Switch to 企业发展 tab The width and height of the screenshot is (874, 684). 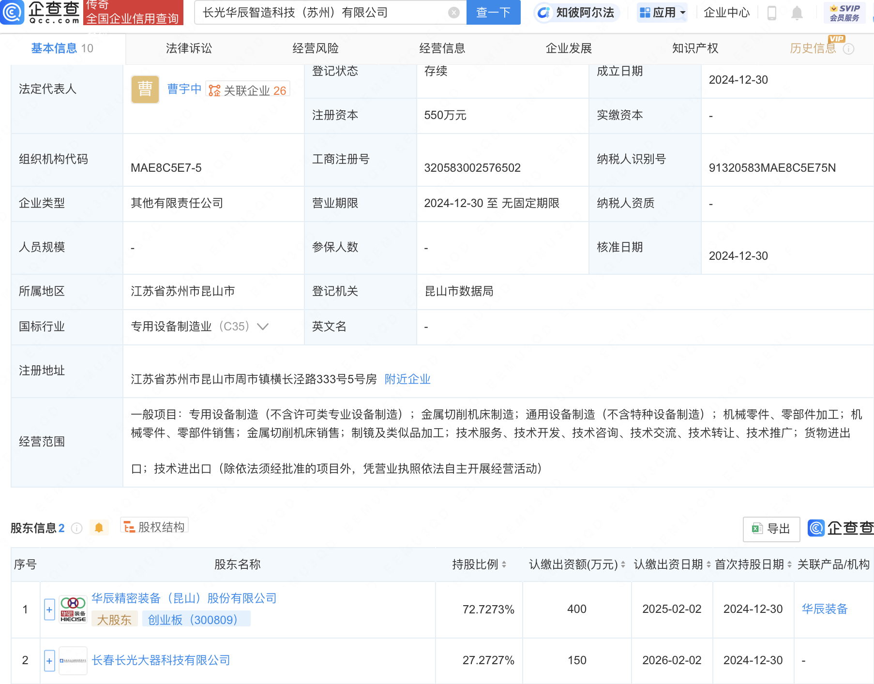click(569, 48)
